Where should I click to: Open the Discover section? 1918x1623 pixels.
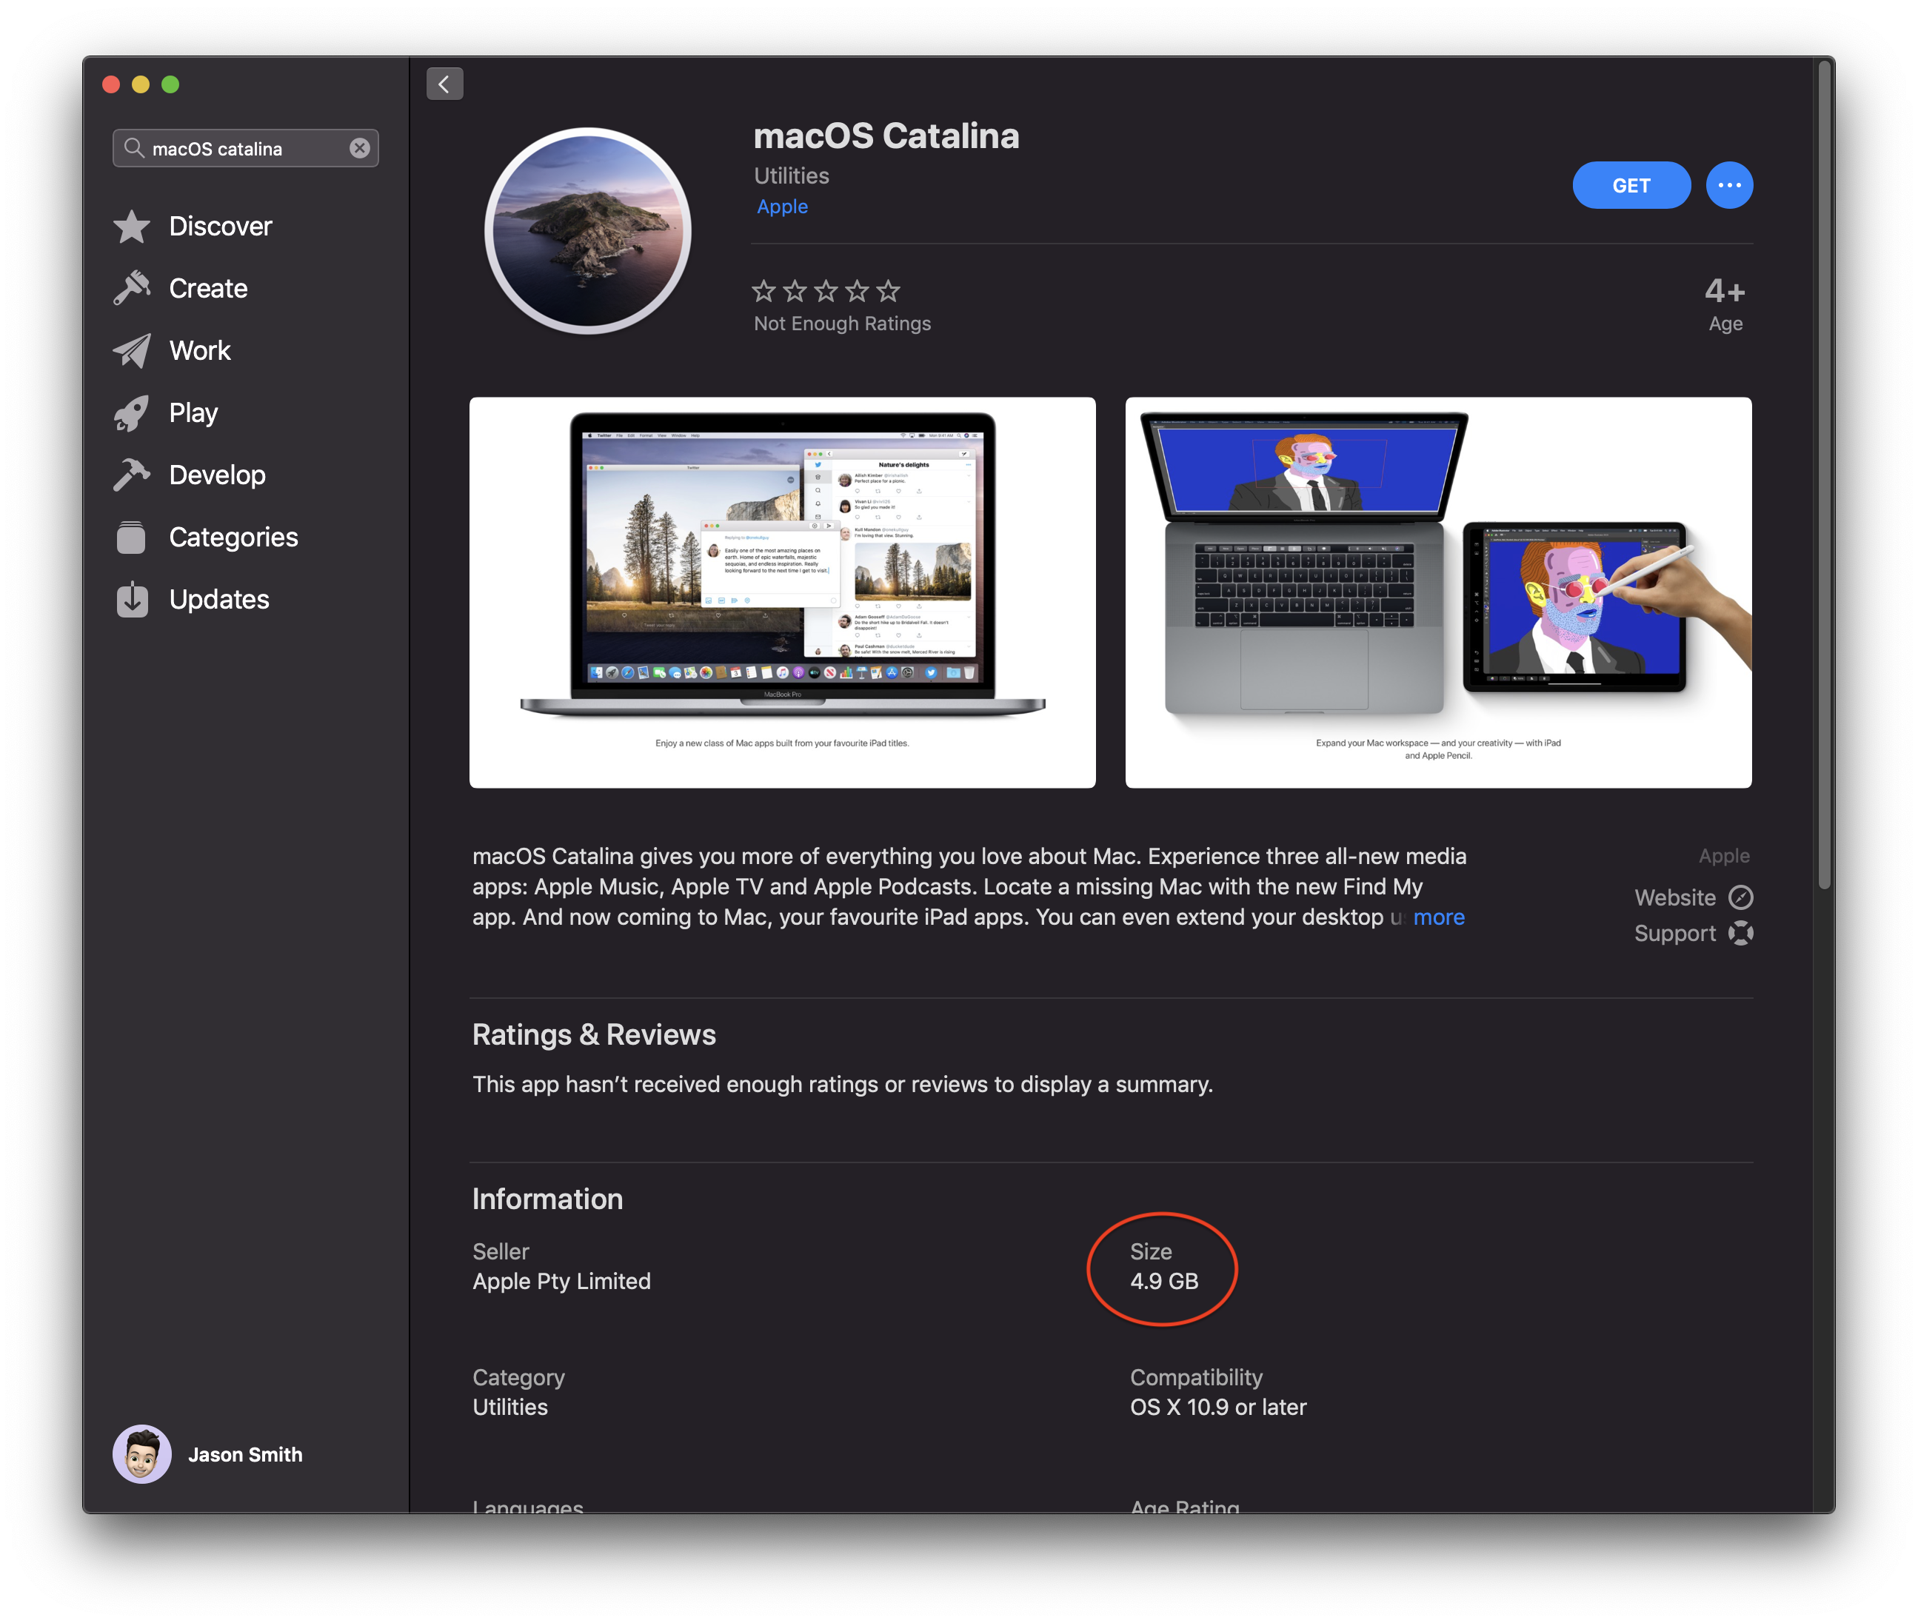220,227
